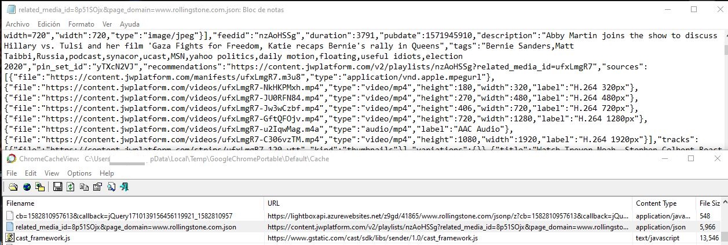
Task: Click the ChromeCacheView title bar app icon
Action: (x=10, y=158)
